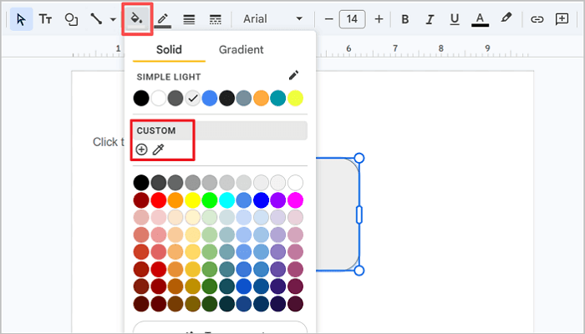Open the Text color tool
The height and width of the screenshot is (334, 585).
[x=481, y=19]
